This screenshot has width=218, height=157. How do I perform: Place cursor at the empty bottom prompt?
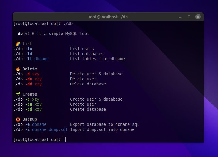point(64,139)
